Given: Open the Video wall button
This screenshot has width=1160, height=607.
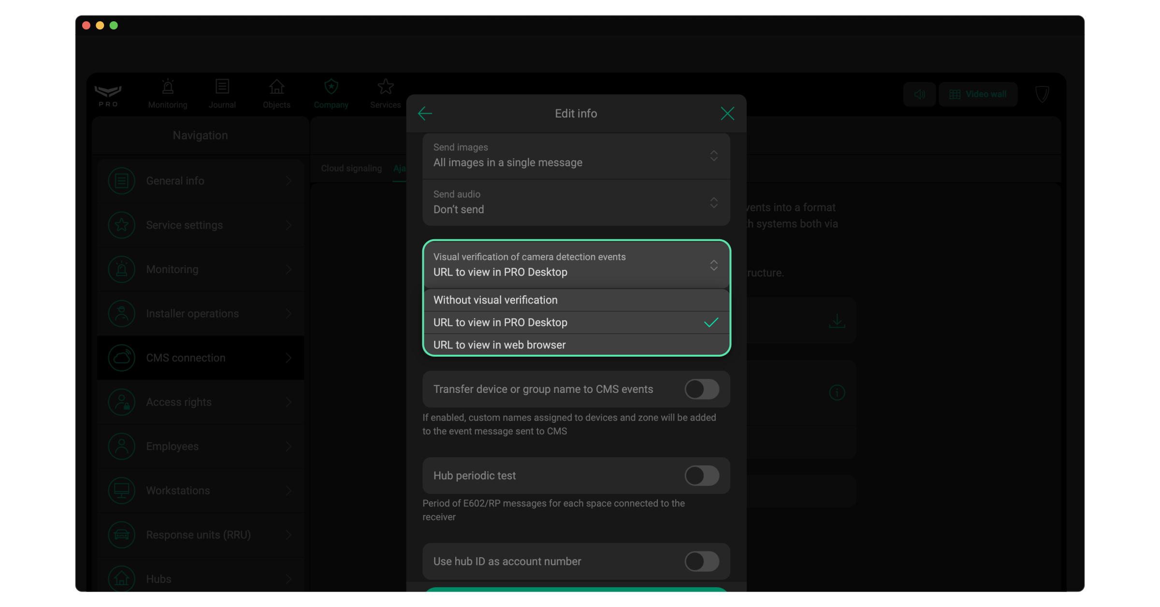Looking at the screenshot, I should 978,94.
